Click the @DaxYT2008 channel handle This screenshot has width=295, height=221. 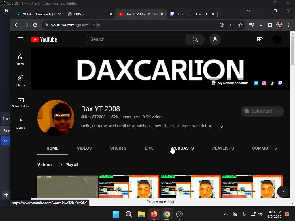(93, 117)
